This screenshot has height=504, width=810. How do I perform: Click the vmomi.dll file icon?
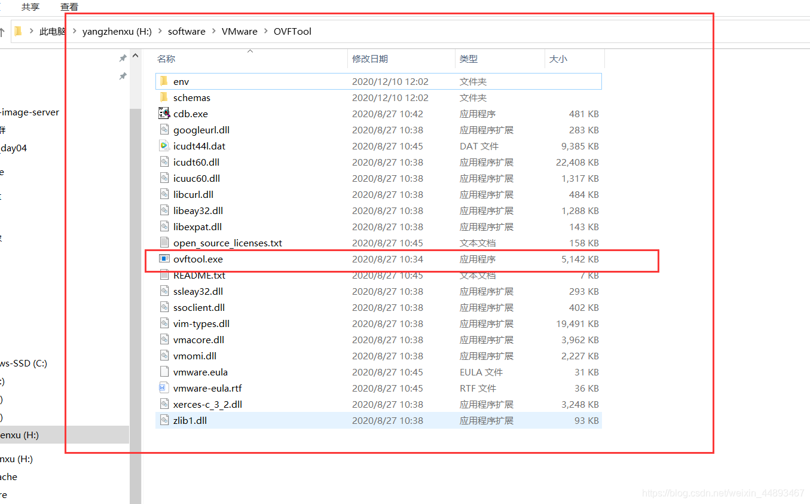coord(164,355)
